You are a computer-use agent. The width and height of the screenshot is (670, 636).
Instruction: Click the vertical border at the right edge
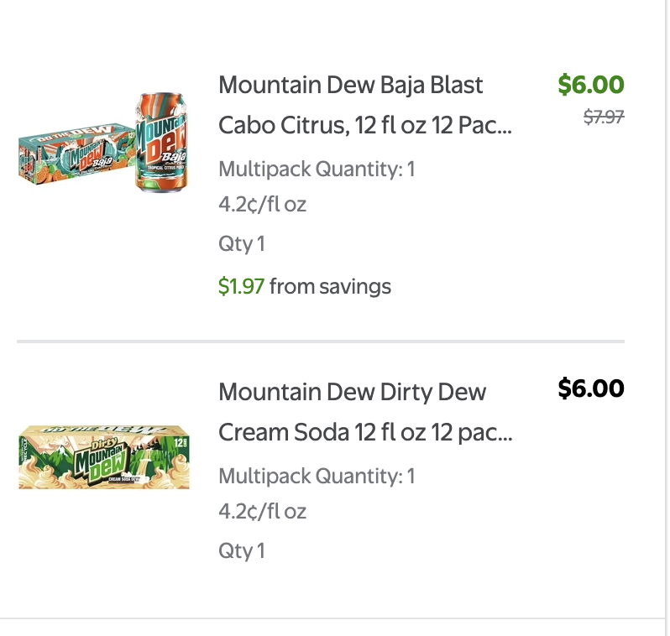point(666,318)
